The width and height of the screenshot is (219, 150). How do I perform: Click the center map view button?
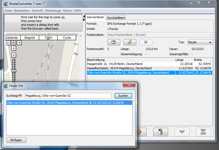click(x=14, y=43)
